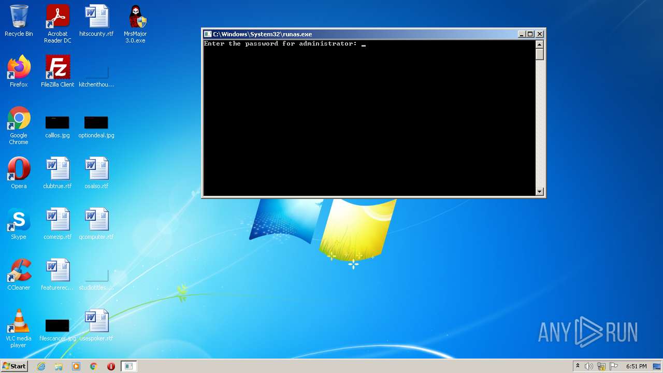Select optiondeal.jpg image file
The height and width of the screenshot is (373, 663).
point(96,126)
